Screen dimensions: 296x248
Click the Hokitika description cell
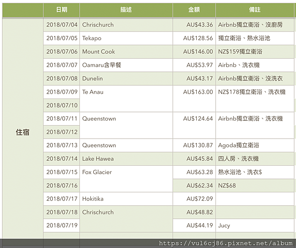126,199
